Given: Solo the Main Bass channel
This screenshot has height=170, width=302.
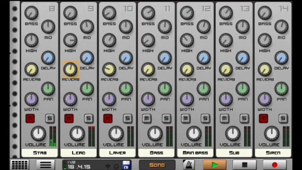Looking at the screenshot, I should click(x=206, y=119).
